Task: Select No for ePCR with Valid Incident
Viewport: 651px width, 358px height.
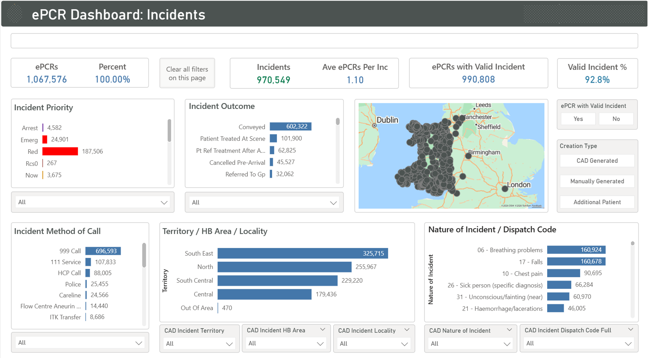Action: pos(616,118)
